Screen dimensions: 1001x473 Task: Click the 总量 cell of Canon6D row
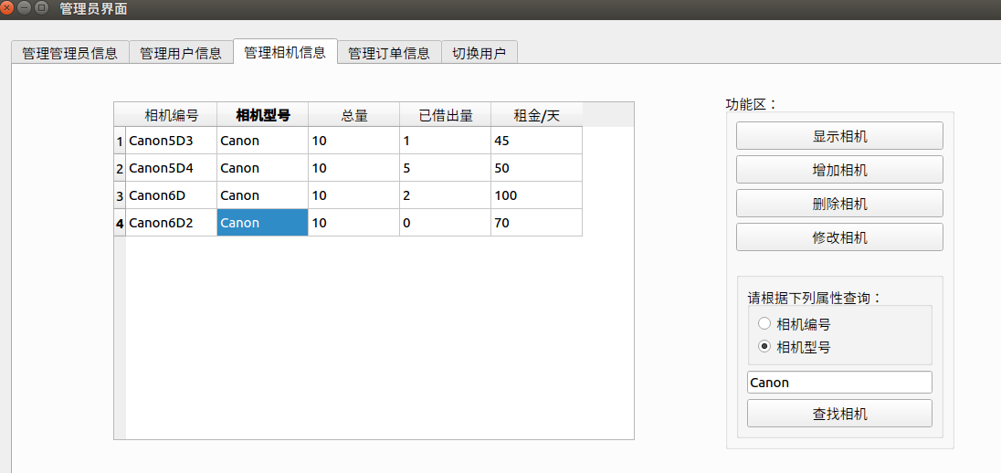tap(353, 195)
